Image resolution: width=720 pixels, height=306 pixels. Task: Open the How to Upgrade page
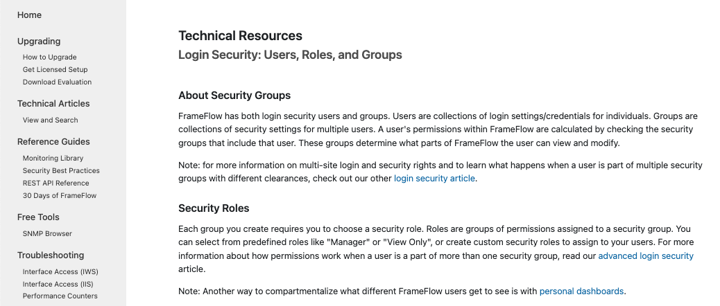pos(49,57)
